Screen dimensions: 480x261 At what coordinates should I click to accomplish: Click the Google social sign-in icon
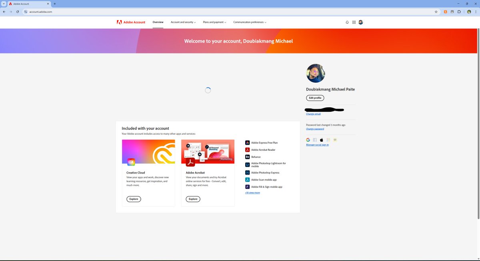(x=308, y=140)
